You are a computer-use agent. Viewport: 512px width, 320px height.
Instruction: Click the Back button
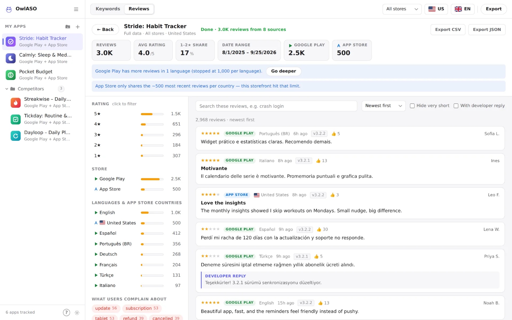[105, 30]
